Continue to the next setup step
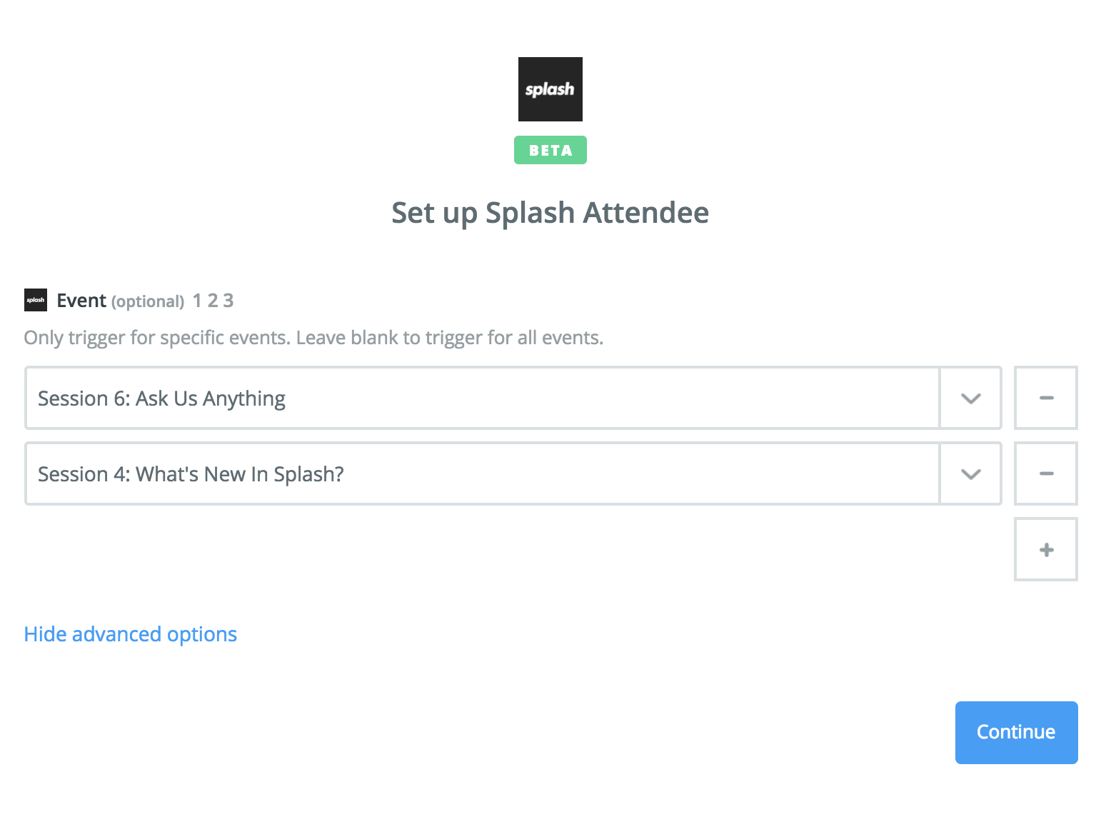Viewport: 1101px width, 817px height. point(1016,732)
